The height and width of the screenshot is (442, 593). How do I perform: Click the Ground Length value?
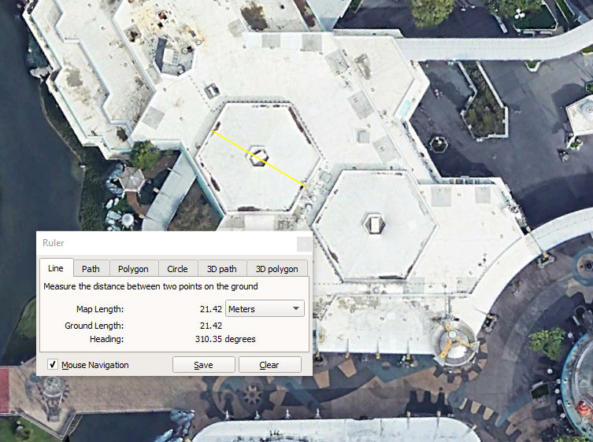[210, 326]
